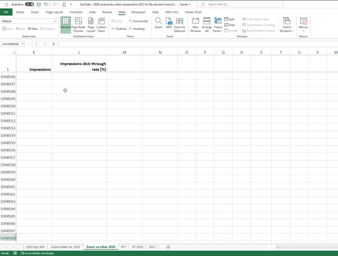Zoom to Selection
Viewport: 338px width, 256px height.
(x=179, y=24)
